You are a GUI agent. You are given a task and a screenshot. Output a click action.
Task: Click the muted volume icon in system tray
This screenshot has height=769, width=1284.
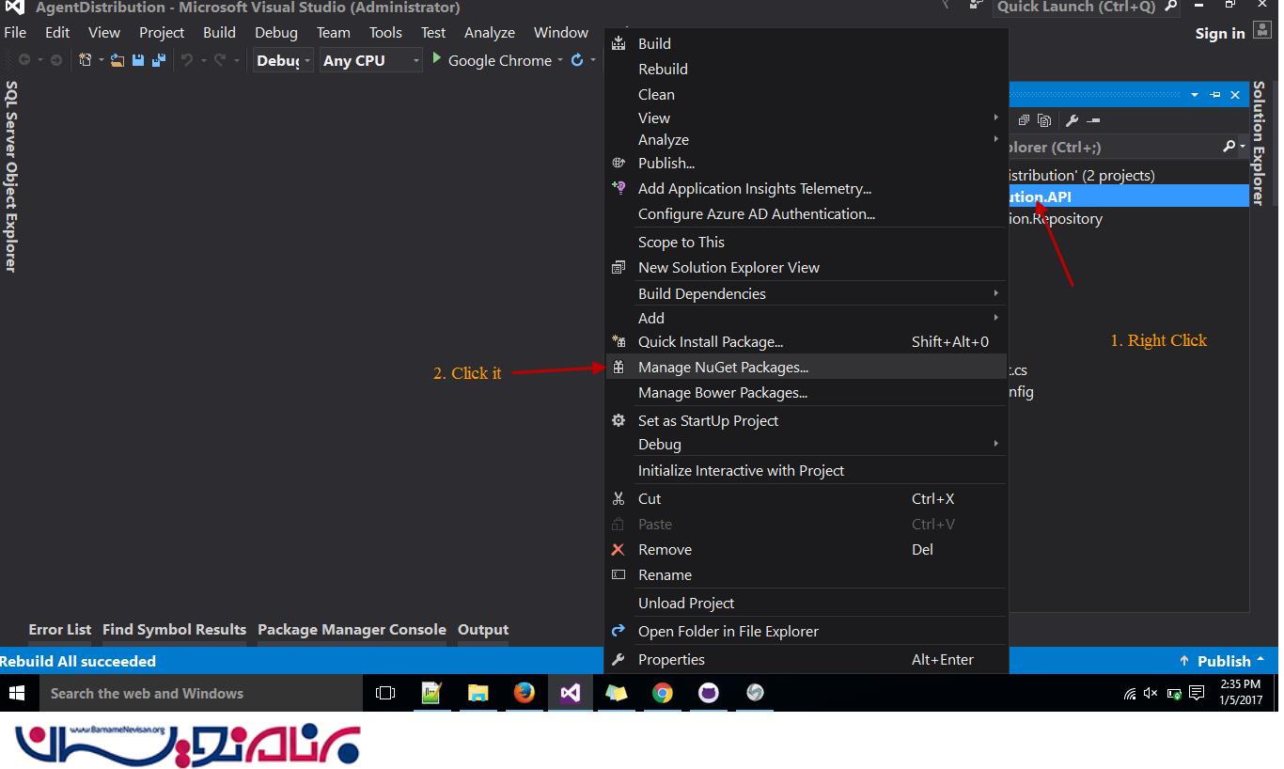[1151, 694]
